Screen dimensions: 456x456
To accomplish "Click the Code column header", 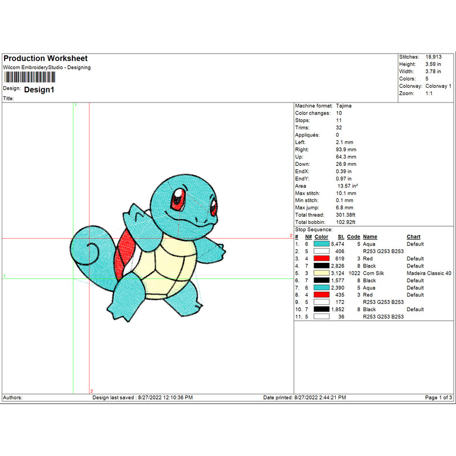I will [x=353, y=237].
